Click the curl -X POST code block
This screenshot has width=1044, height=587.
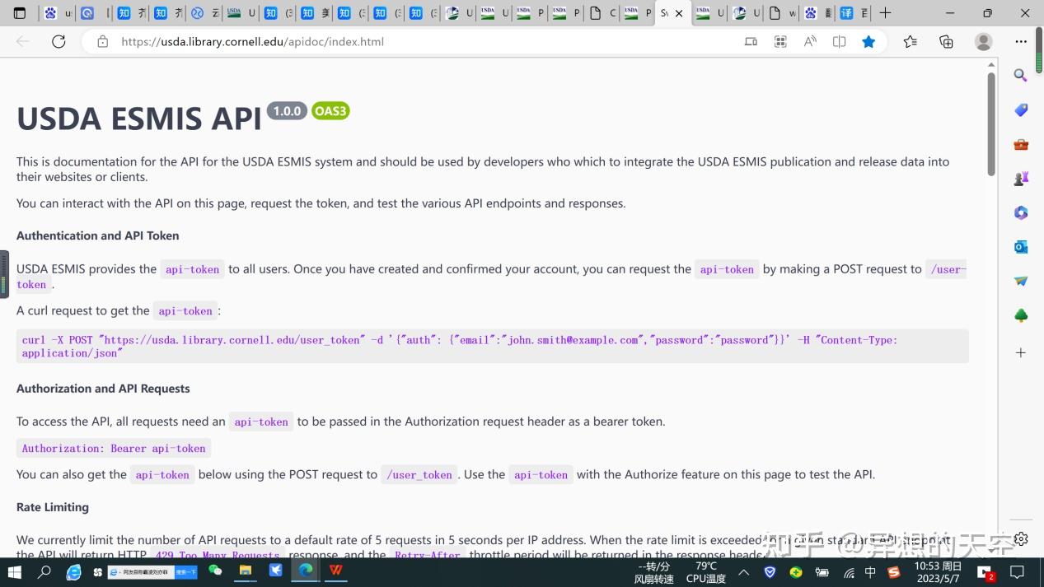[x=493, y=346]
